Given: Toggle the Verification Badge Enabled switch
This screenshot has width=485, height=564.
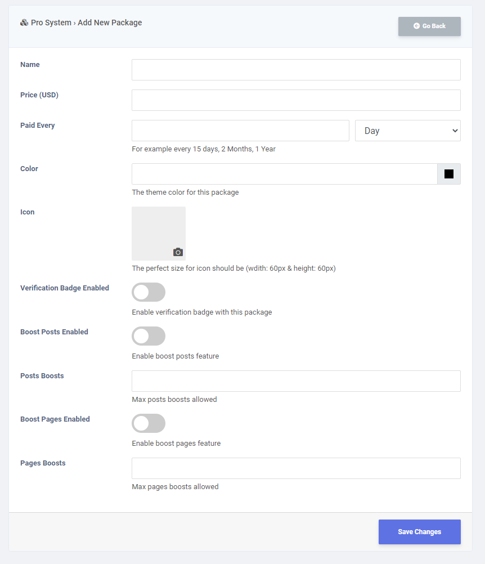Looking at the screenshot, I should point(149,292).
